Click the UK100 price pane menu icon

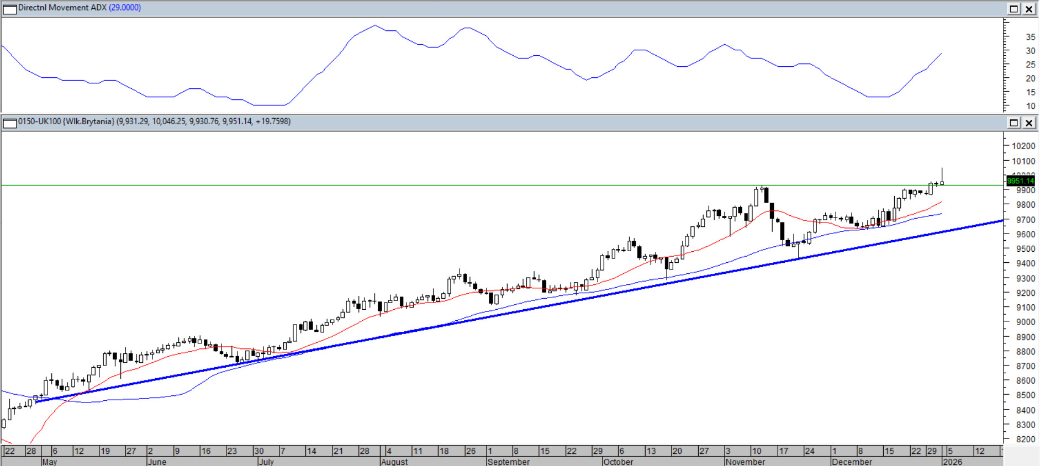click(x=9, y=123)
